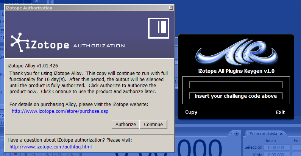This screenshot has width=301, height=156.
Task: Close the iZotope Authorization dialog
Action: [171, 8]
